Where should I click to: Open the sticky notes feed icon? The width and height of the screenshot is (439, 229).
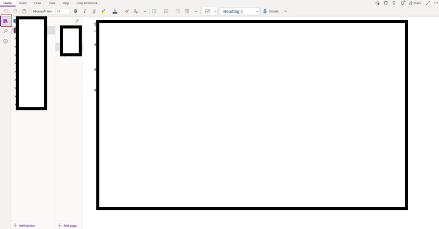click(x=386, y=3)
